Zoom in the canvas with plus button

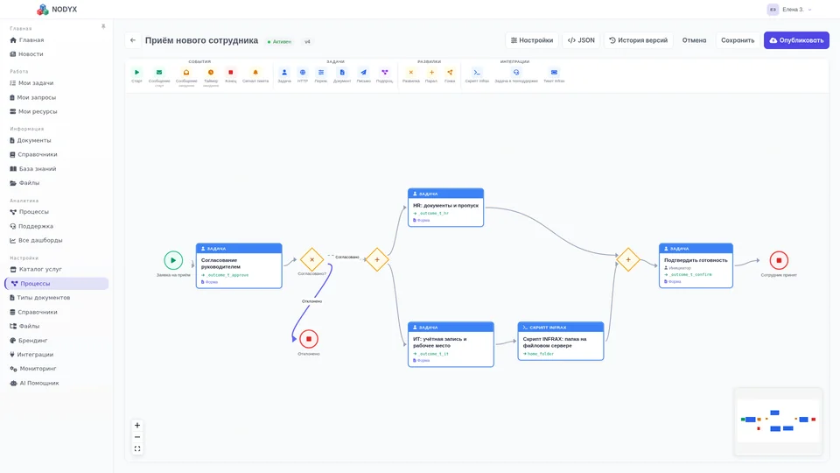pyautogui.click(x=137, y=426)
